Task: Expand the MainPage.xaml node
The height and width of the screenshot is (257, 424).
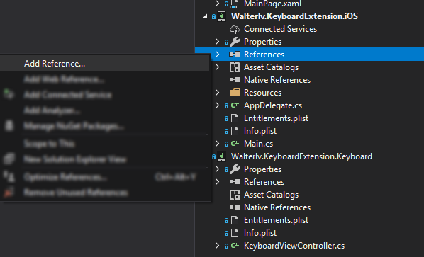Action: tap(217, 4)
